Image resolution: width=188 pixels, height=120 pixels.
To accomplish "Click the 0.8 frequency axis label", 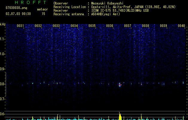I will 3,84.
